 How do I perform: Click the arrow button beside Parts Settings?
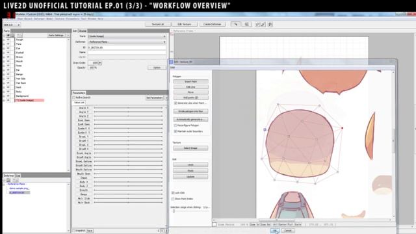pos(68,35)
